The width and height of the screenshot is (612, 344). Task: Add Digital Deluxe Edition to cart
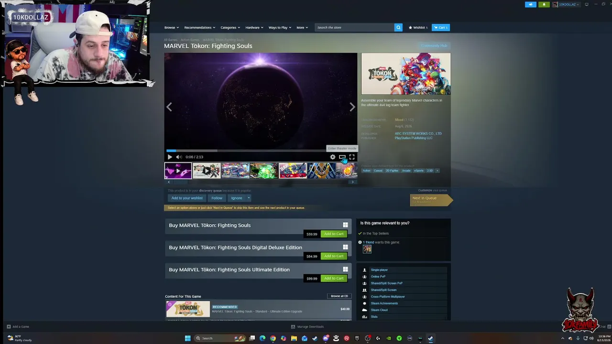[x=334, y=256]
